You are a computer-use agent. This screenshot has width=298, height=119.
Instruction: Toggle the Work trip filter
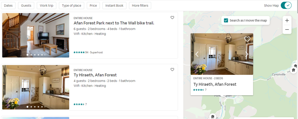(x=46, y=6)
